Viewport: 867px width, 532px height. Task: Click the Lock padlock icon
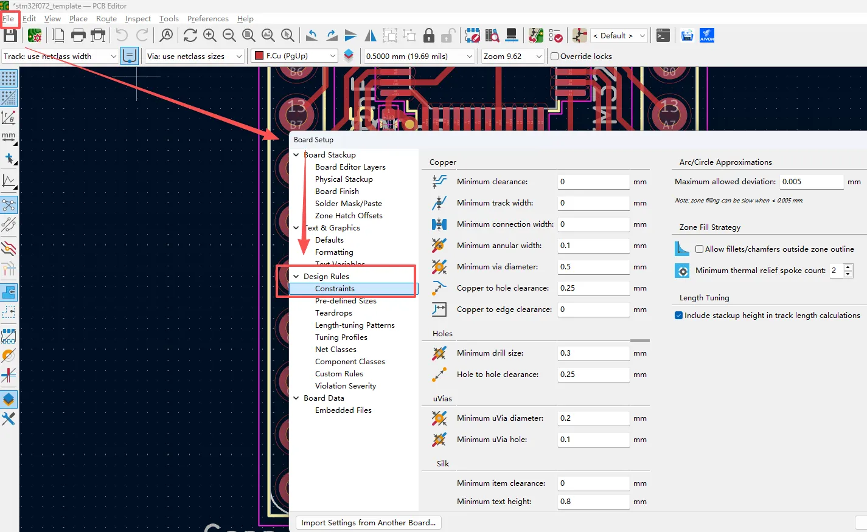point(429,35)
